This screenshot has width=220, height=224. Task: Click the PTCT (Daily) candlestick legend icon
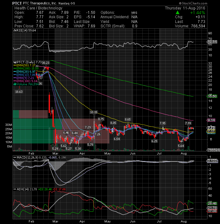coord(15,62)
